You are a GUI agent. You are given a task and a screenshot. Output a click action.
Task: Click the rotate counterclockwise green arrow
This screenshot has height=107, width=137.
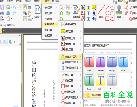click(x=61, y=13)
